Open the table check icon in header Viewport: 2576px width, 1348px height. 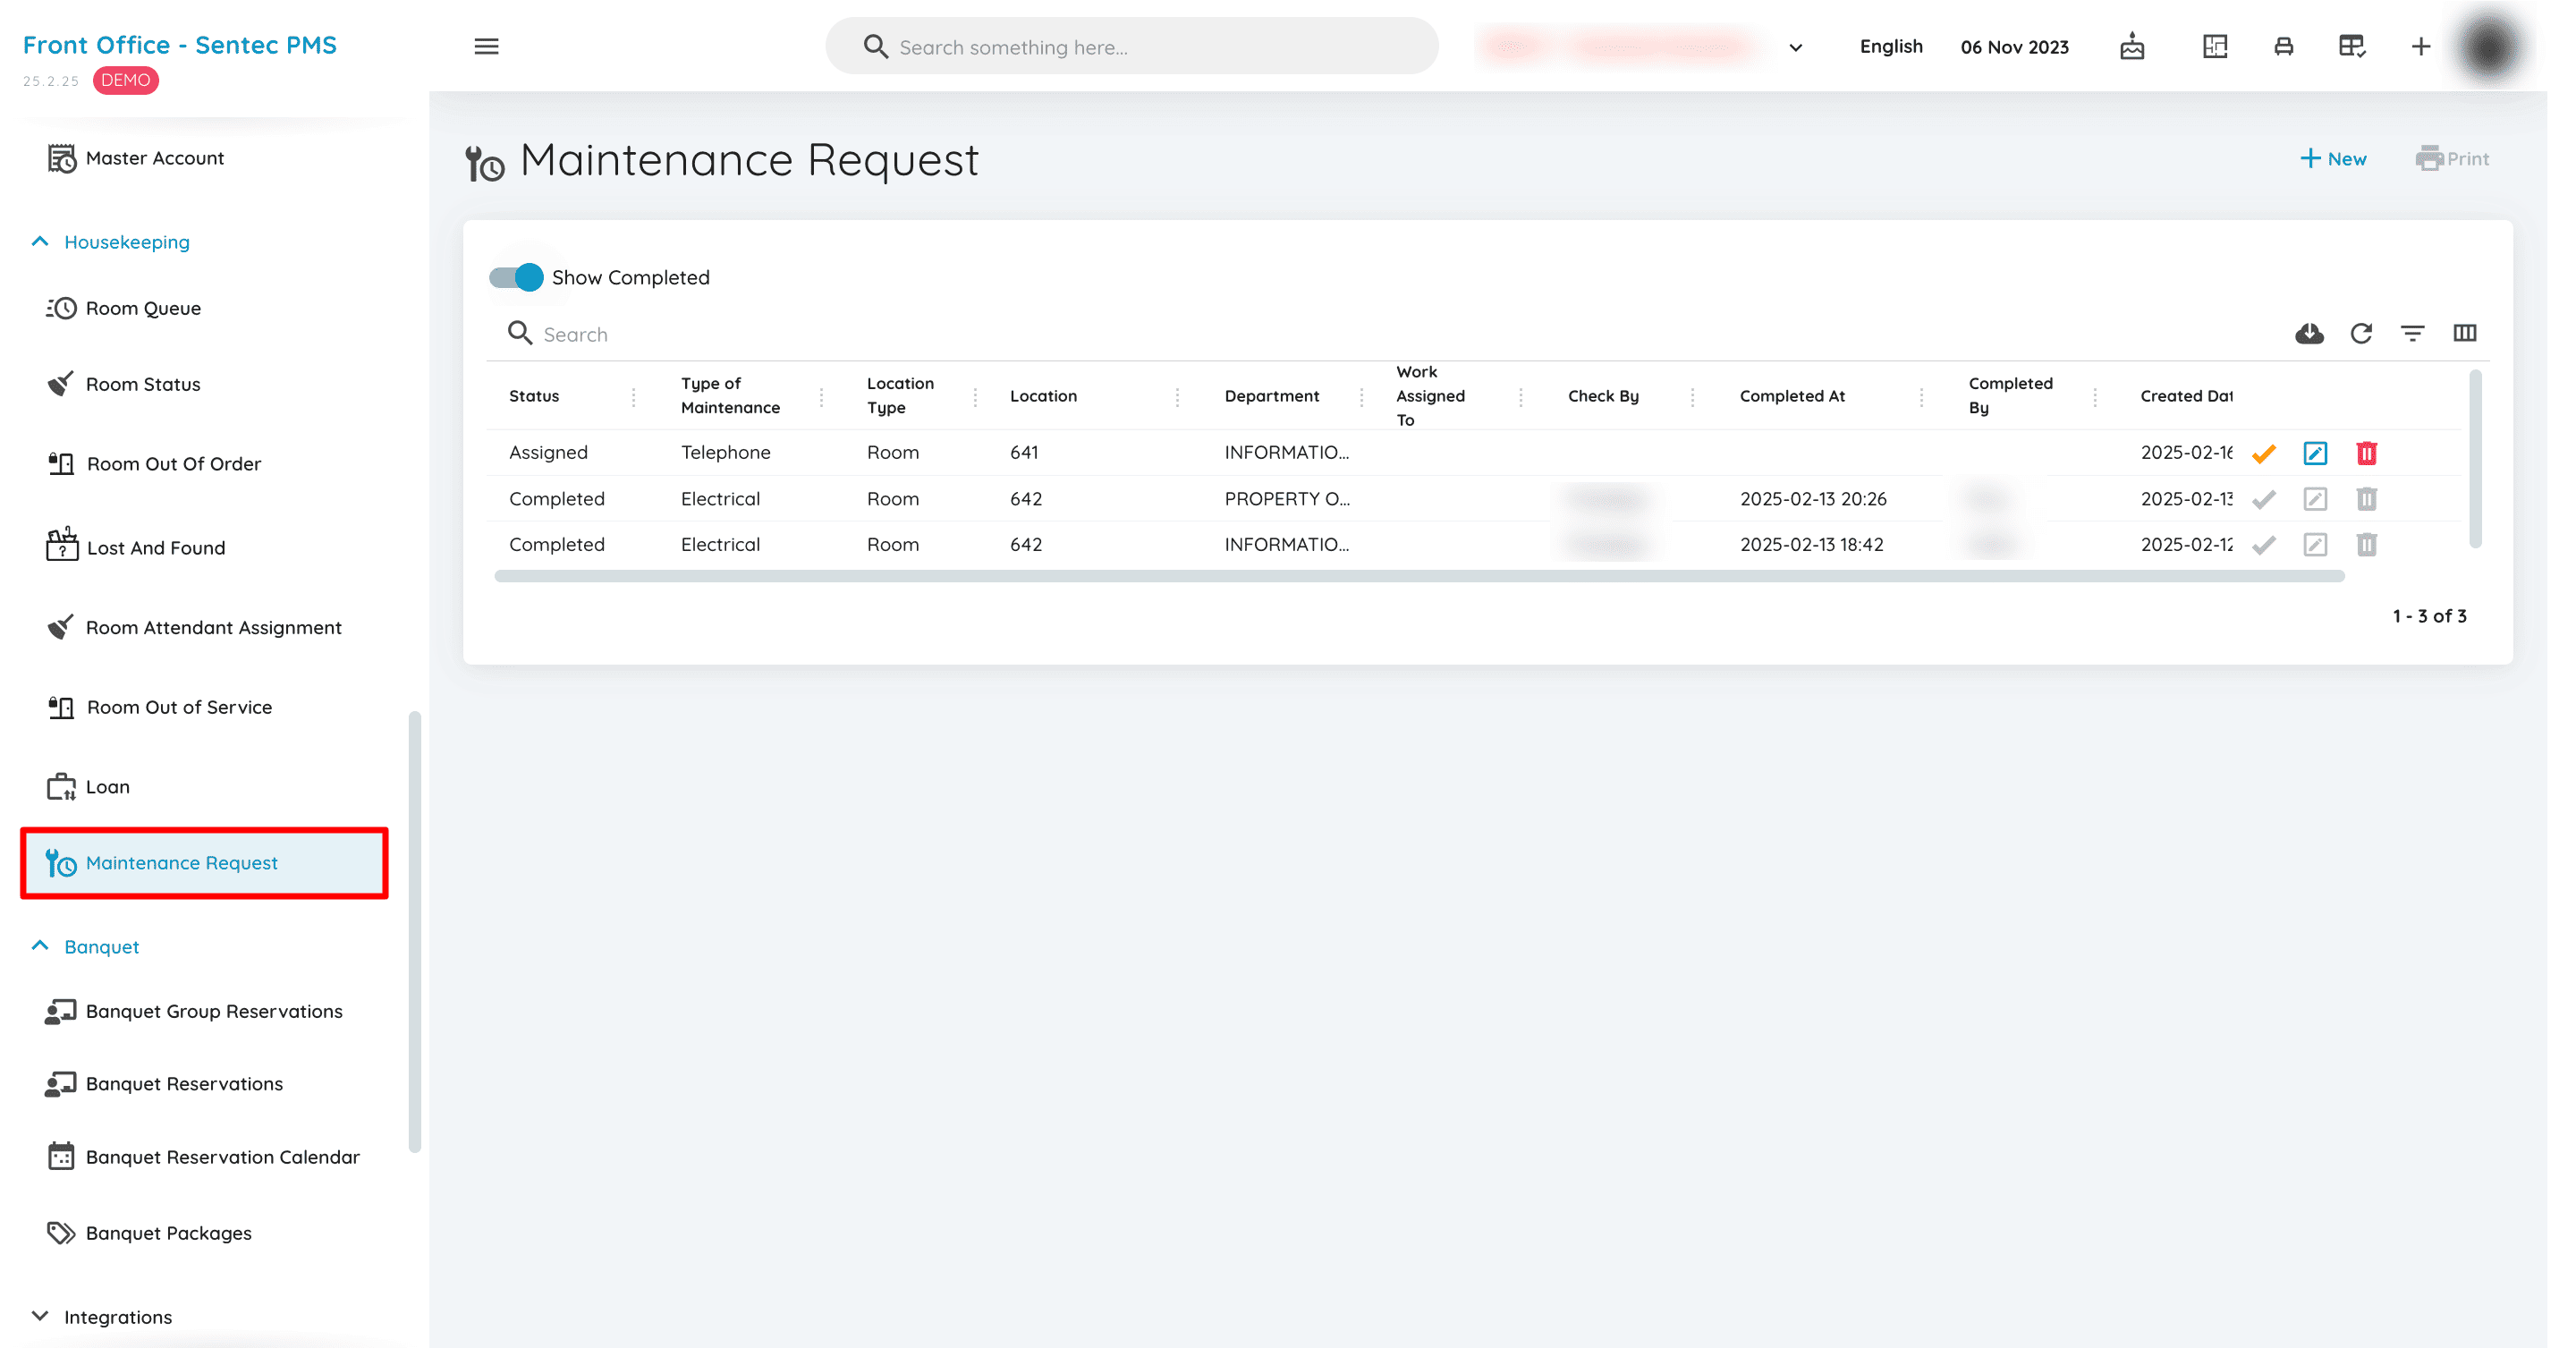(x=2351, y=46)
